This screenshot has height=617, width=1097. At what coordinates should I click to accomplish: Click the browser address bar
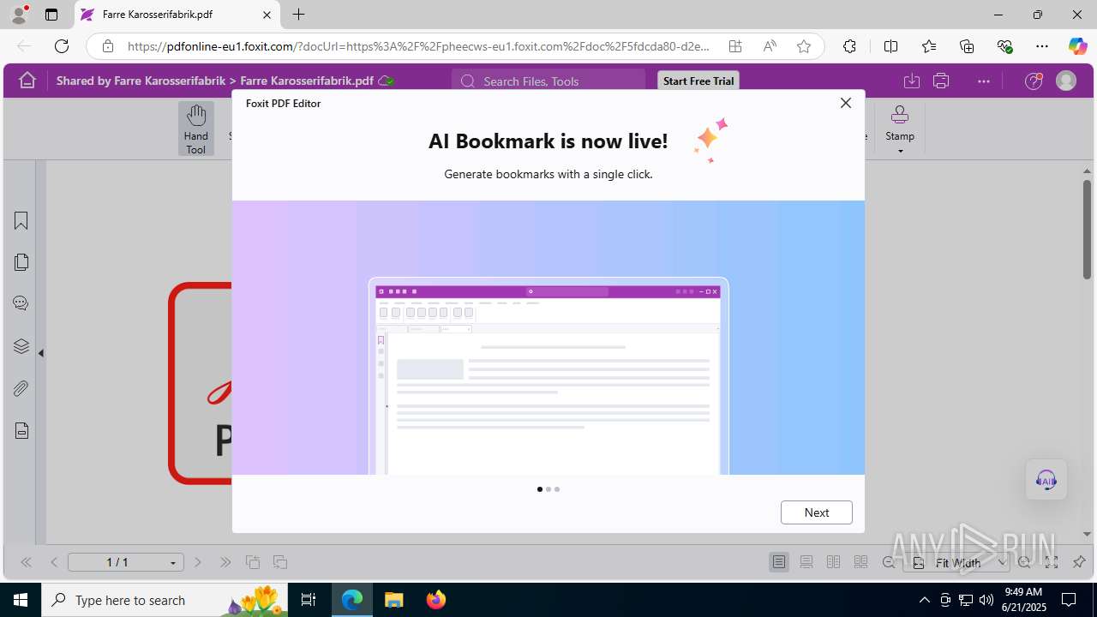418,46
